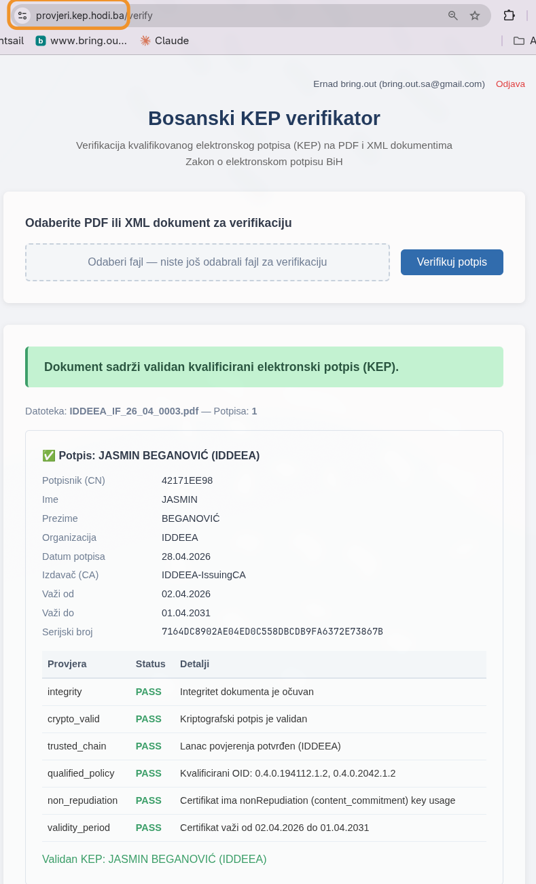Click the non_repudiation check name
The height and width of the screenshot is (884, 536).
[x=82, y=800]
